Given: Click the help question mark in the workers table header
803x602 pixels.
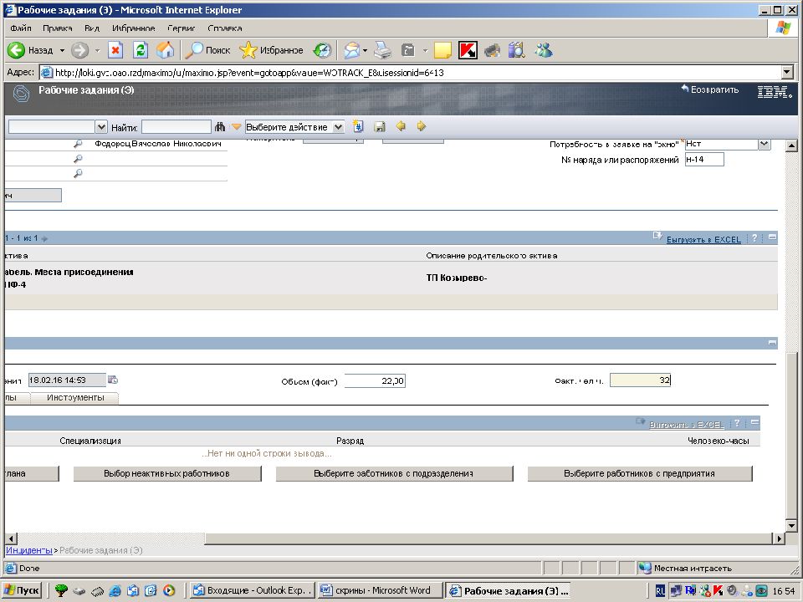Looking at the screenshot, I should click(737, 423).
